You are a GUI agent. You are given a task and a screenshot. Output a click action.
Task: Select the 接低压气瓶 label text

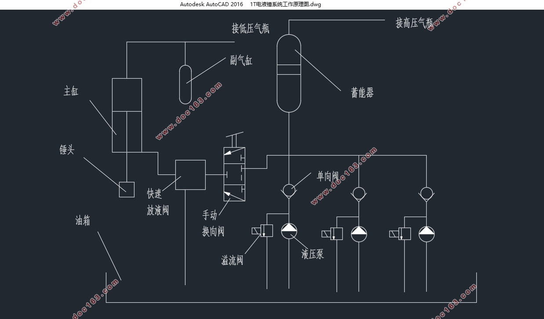pyautogui.click(x=250, y=29)
